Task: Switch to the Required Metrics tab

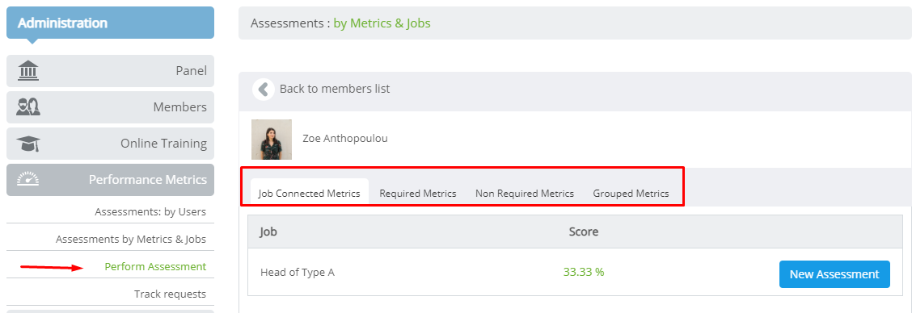Action: 418,194
